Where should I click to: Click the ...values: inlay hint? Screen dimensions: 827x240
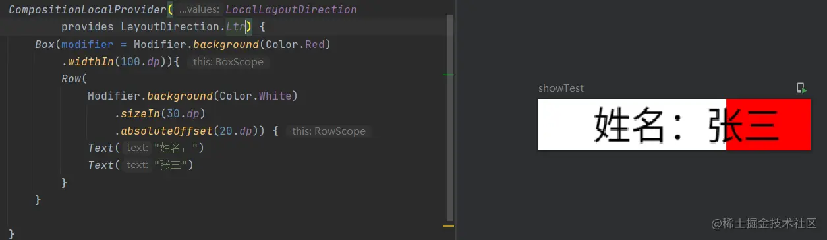coord(199,10)
